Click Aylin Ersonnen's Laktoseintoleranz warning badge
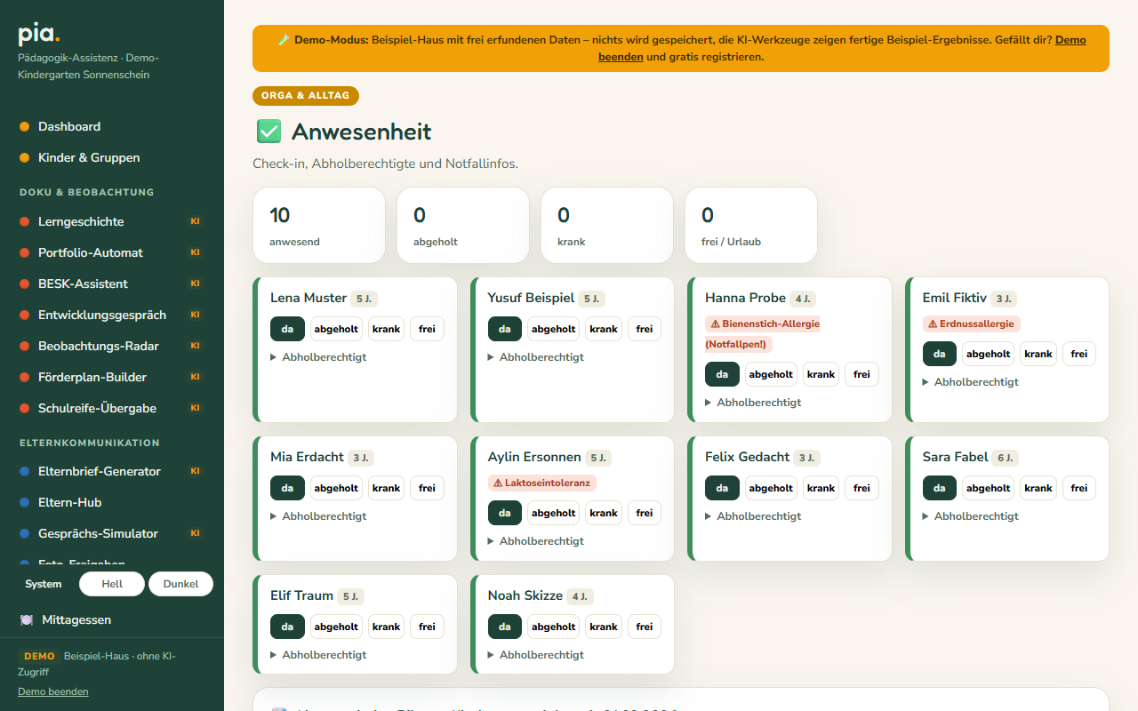The width and height of the screenshot is (1138, 711). 542,483
